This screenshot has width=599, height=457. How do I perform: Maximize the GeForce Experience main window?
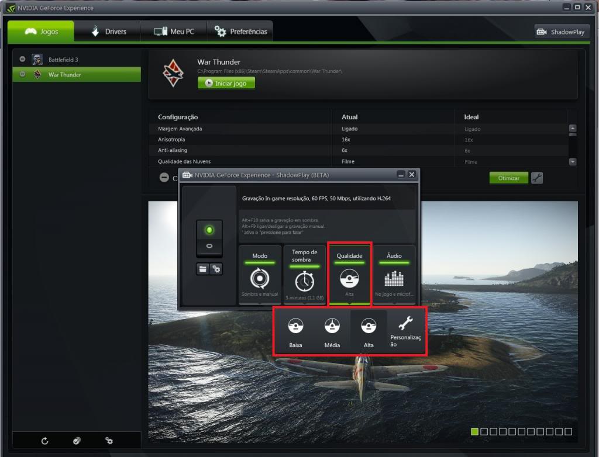point(577,7)
